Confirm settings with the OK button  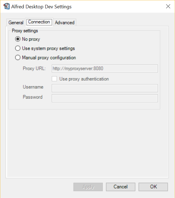(x=153, y=187)
